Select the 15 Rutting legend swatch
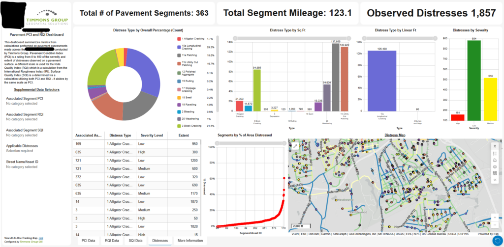504x247 pixels. pyautogui.click(x=179, y=81)
